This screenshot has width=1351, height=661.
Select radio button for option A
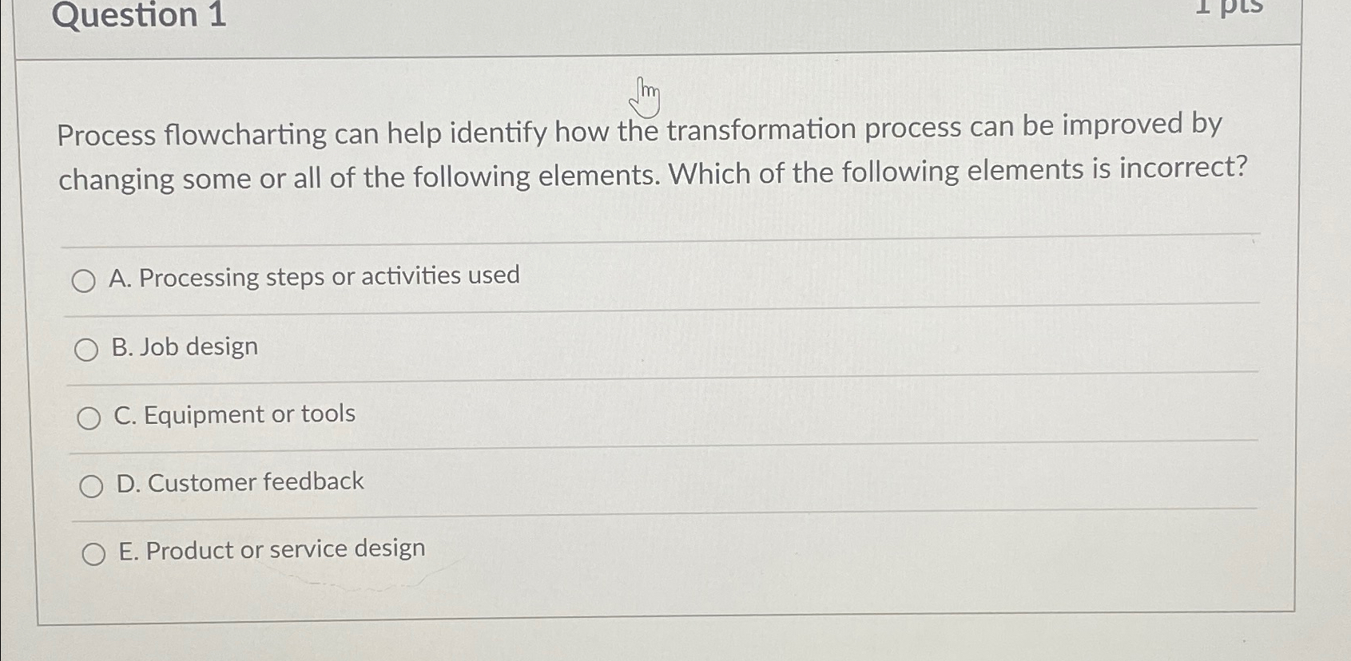(x=85, y=281)
